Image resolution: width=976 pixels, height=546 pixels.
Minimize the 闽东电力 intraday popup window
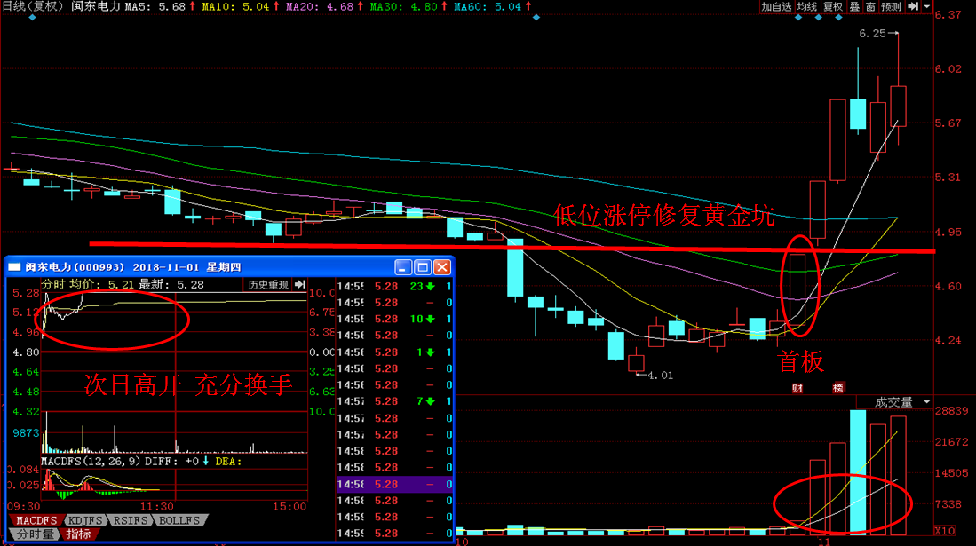pos(402,267)
